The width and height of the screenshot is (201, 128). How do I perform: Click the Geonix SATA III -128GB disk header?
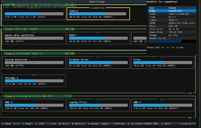point(39,29)
